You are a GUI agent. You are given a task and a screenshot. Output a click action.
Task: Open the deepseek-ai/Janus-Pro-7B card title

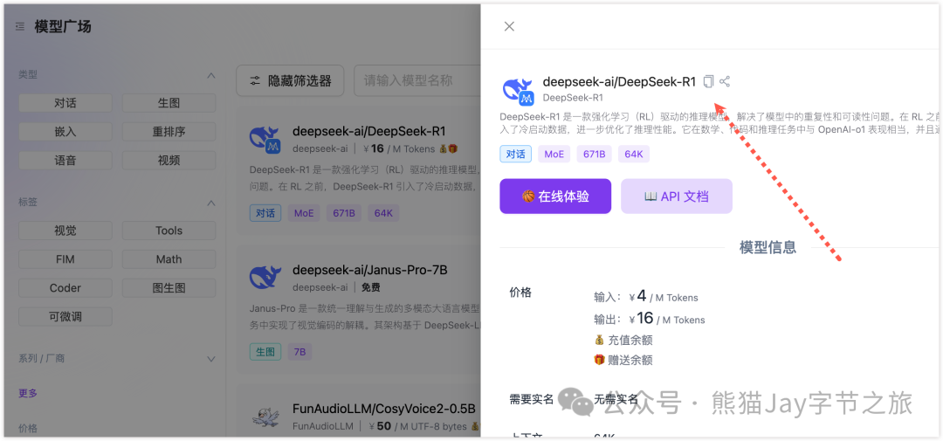(x=370, y=270)
